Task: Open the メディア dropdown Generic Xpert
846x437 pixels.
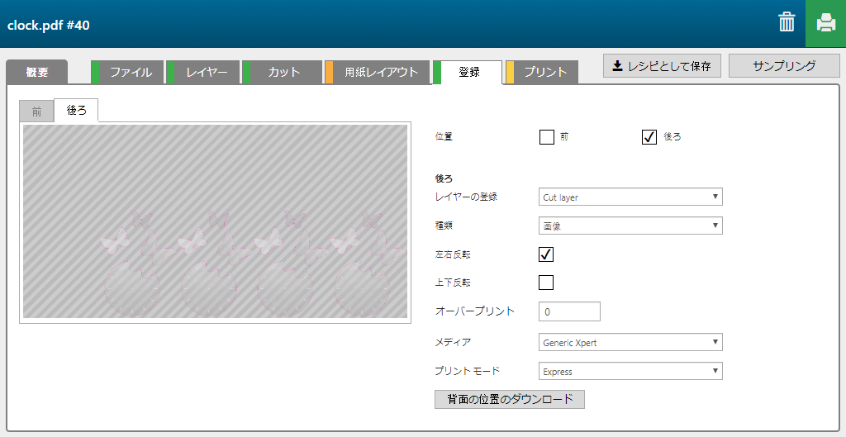Action: pos(630,342)
